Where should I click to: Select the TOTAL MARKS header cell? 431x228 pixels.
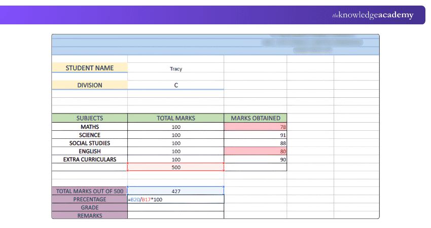(175, 118)
